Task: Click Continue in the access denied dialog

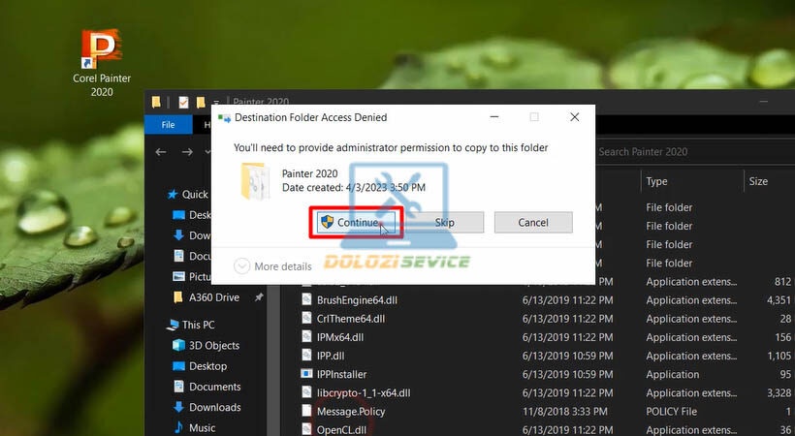Action: point(356,222)
